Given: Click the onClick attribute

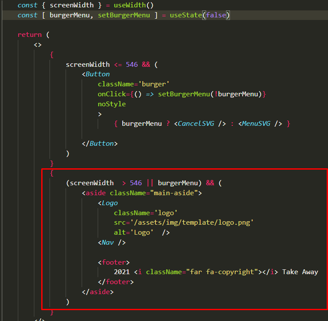Looking at the screenshot, I should [x=112, y=94].
